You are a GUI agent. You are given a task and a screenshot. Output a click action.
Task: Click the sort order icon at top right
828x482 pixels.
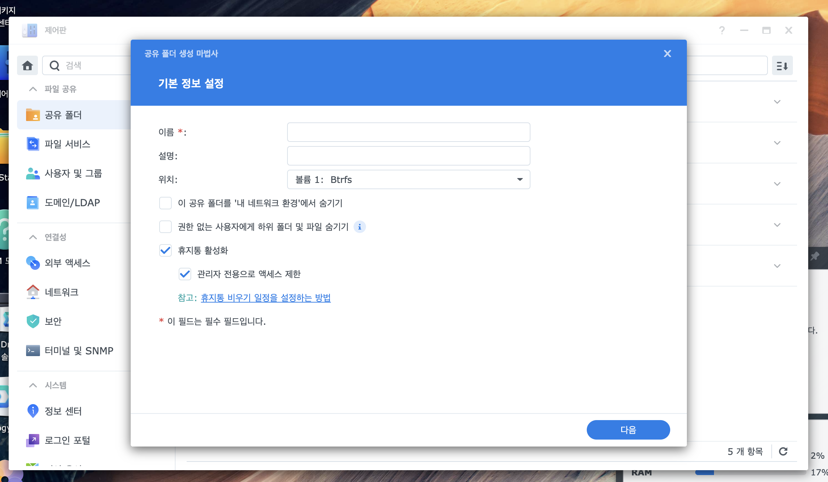[x=782, y=65]
